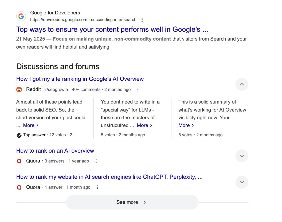Click 'More' under 'This is a solid summary' snippet
282x222 pixels.
186,125
